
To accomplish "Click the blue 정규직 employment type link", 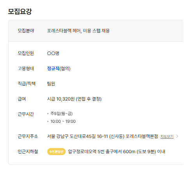I will click(x=53, y=69).
